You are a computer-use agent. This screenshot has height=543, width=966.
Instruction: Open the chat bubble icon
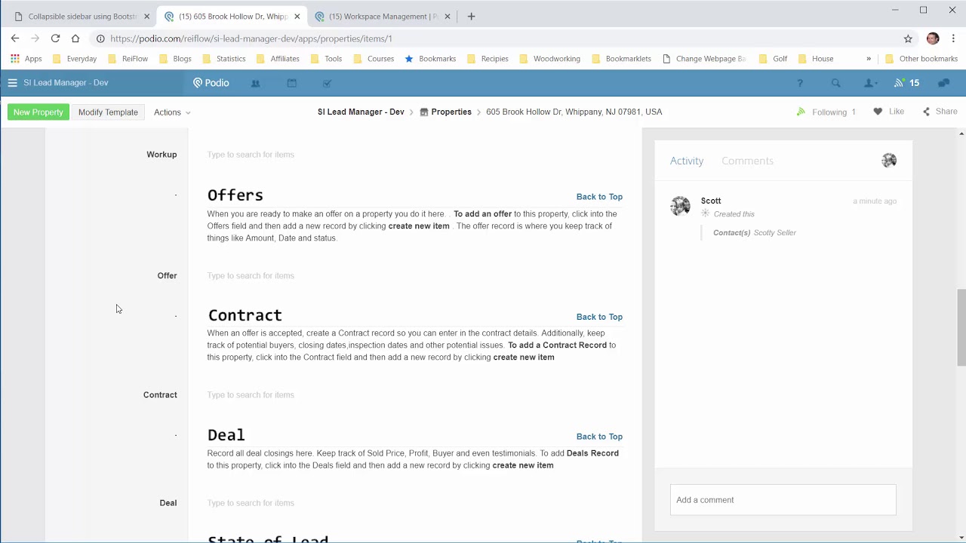[942, 83]
